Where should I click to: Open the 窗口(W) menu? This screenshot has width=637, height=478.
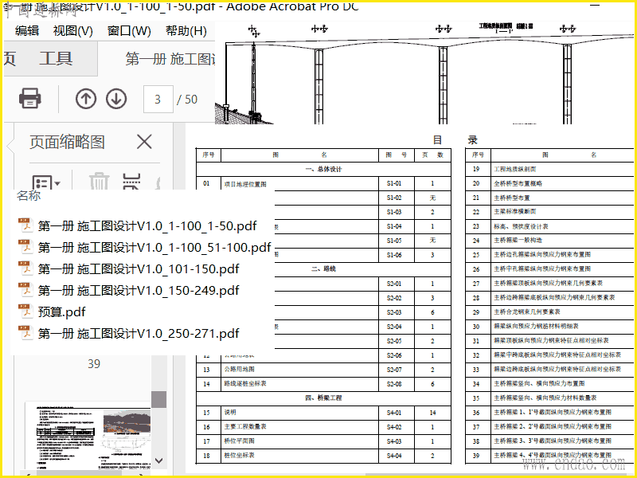click(x=129, y=31)
